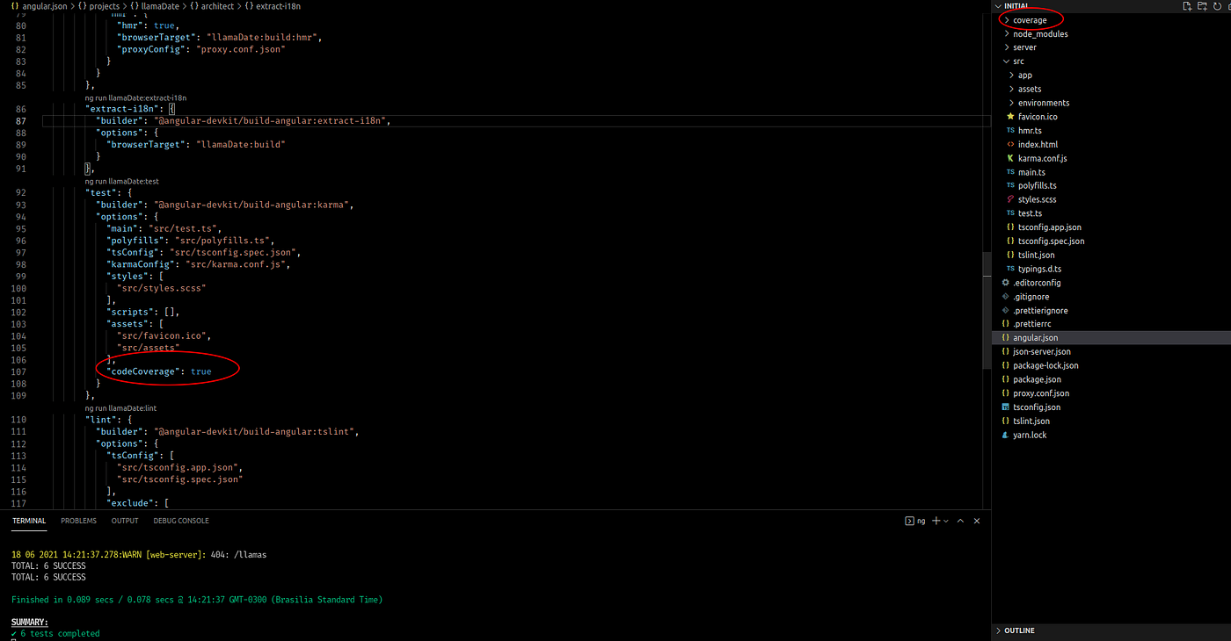Create a new file using the Explorer toolbar icon
The image size is (1231, 641).
click(1188, 5)
